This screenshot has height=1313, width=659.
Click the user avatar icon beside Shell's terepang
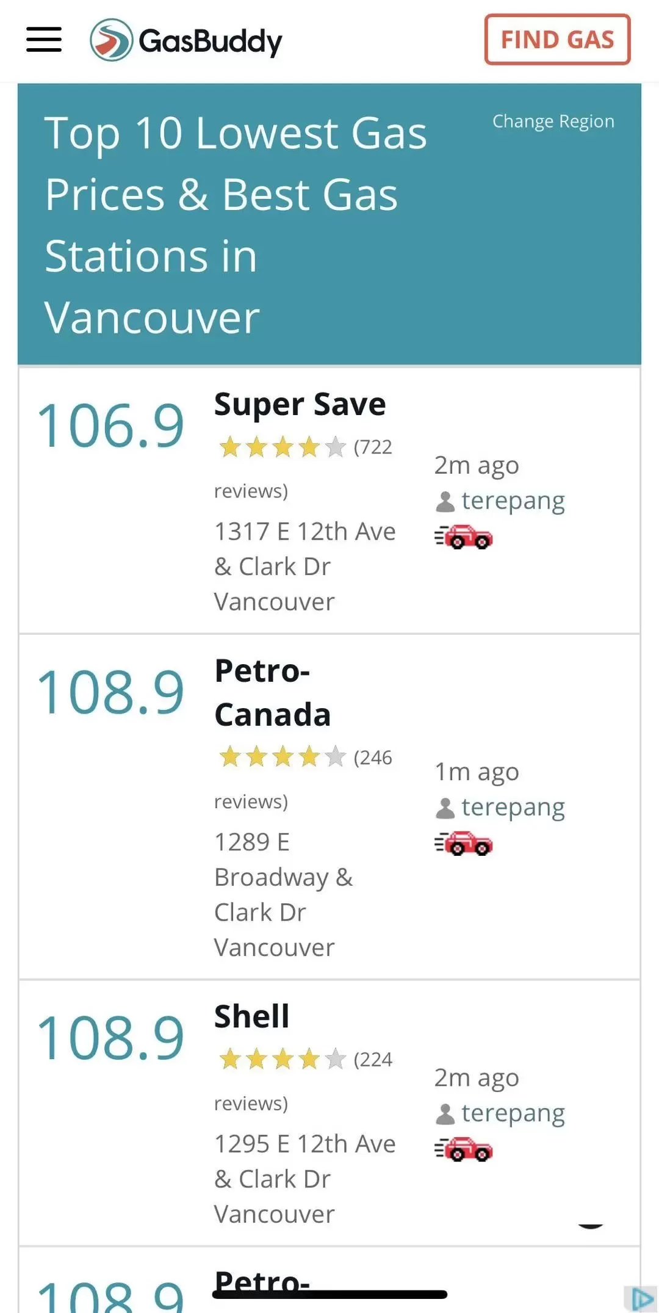[x=445, y=1114]
